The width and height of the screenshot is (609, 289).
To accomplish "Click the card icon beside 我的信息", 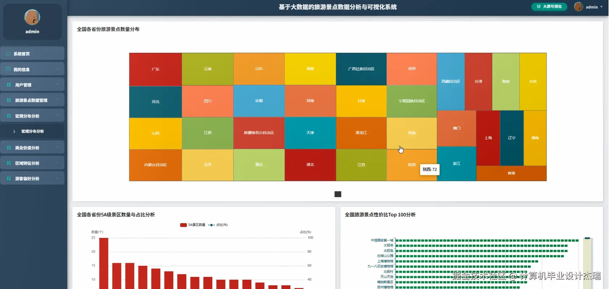I will coord(8,69).
